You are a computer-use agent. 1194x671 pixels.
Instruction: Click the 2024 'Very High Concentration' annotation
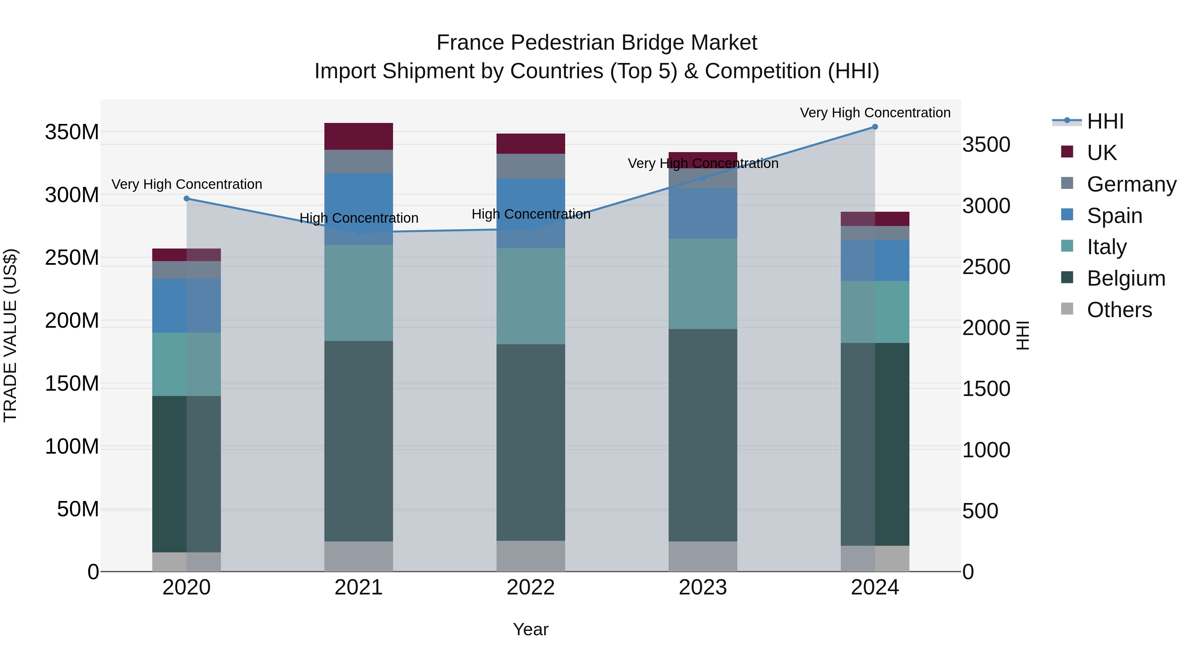pyautogui.click(x=875, y=113)
